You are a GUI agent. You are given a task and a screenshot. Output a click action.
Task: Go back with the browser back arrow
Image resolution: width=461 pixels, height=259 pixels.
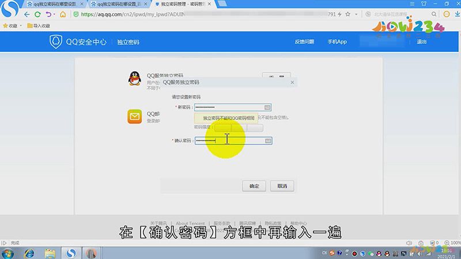(27, 14)
